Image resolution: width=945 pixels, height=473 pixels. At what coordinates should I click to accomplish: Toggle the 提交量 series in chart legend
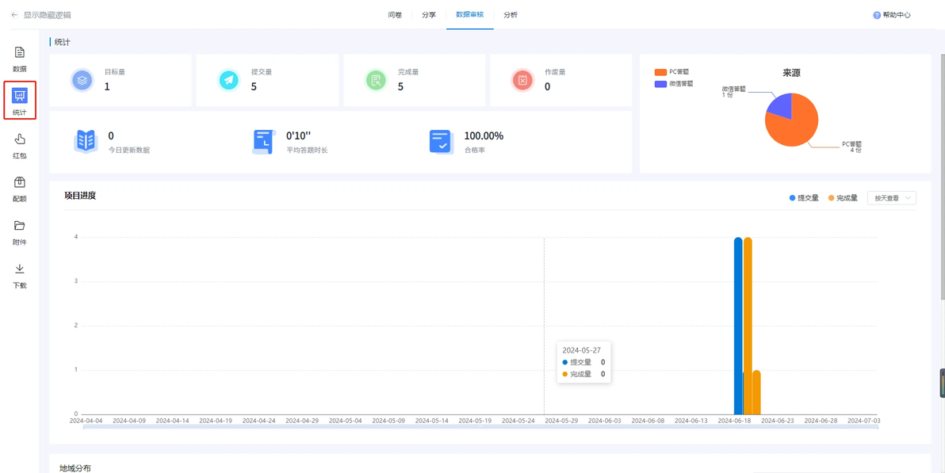[x=804, y=198]
